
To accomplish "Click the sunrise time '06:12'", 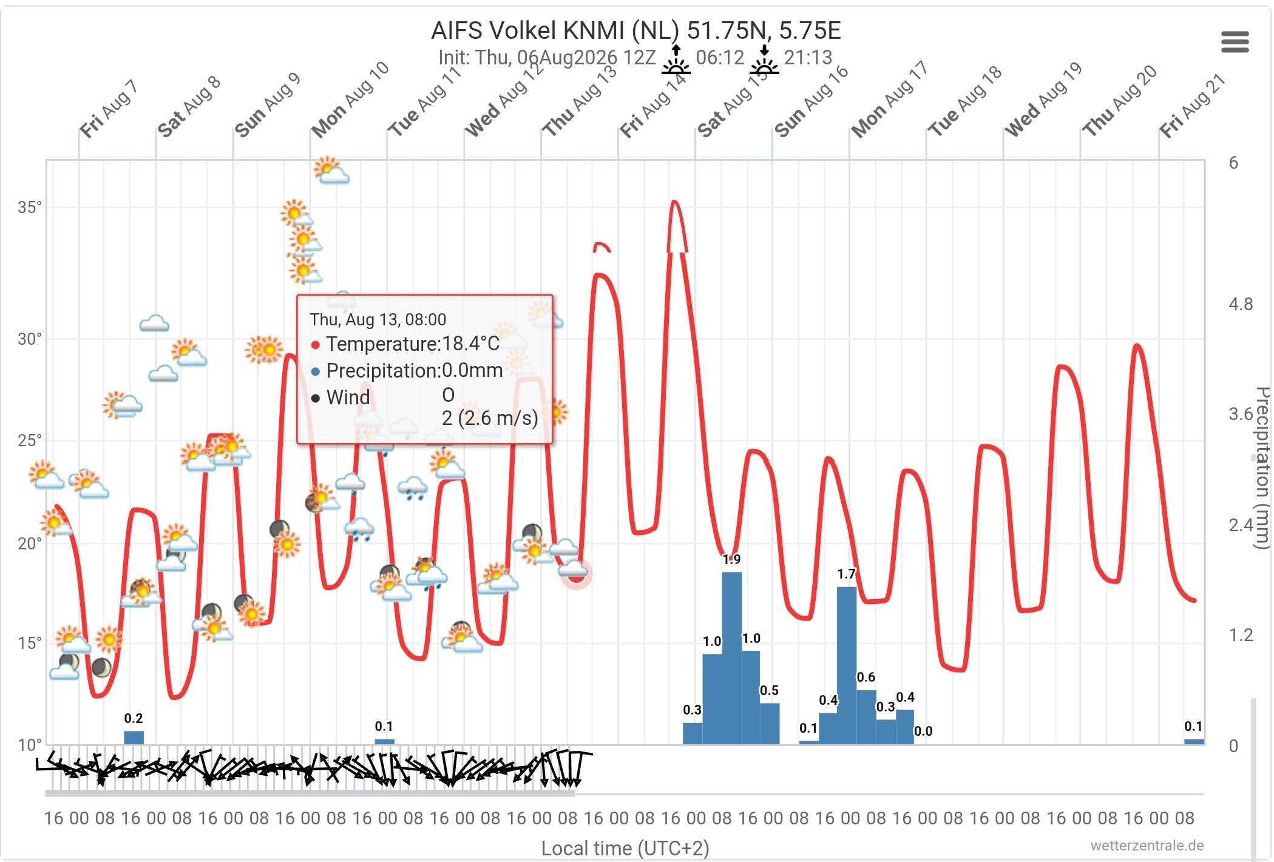I will pyautogui.click(x=720, y=58).
